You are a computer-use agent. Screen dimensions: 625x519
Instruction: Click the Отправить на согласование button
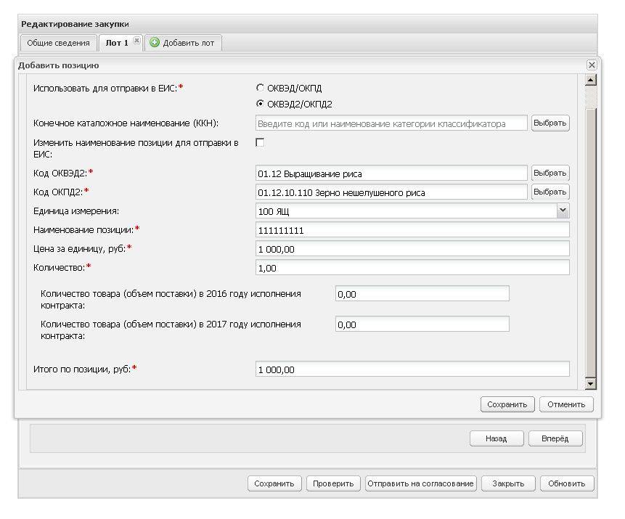421,483
